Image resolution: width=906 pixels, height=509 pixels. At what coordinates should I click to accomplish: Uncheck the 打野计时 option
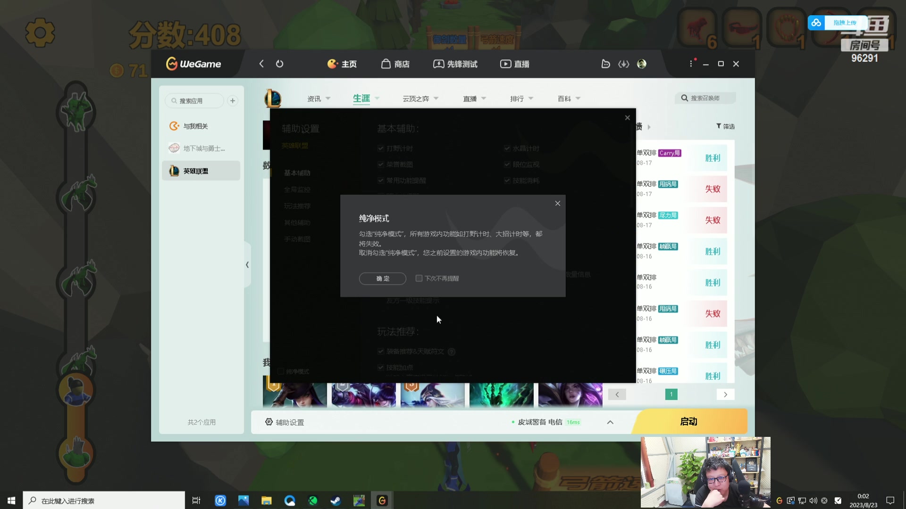tap(380, 148)
